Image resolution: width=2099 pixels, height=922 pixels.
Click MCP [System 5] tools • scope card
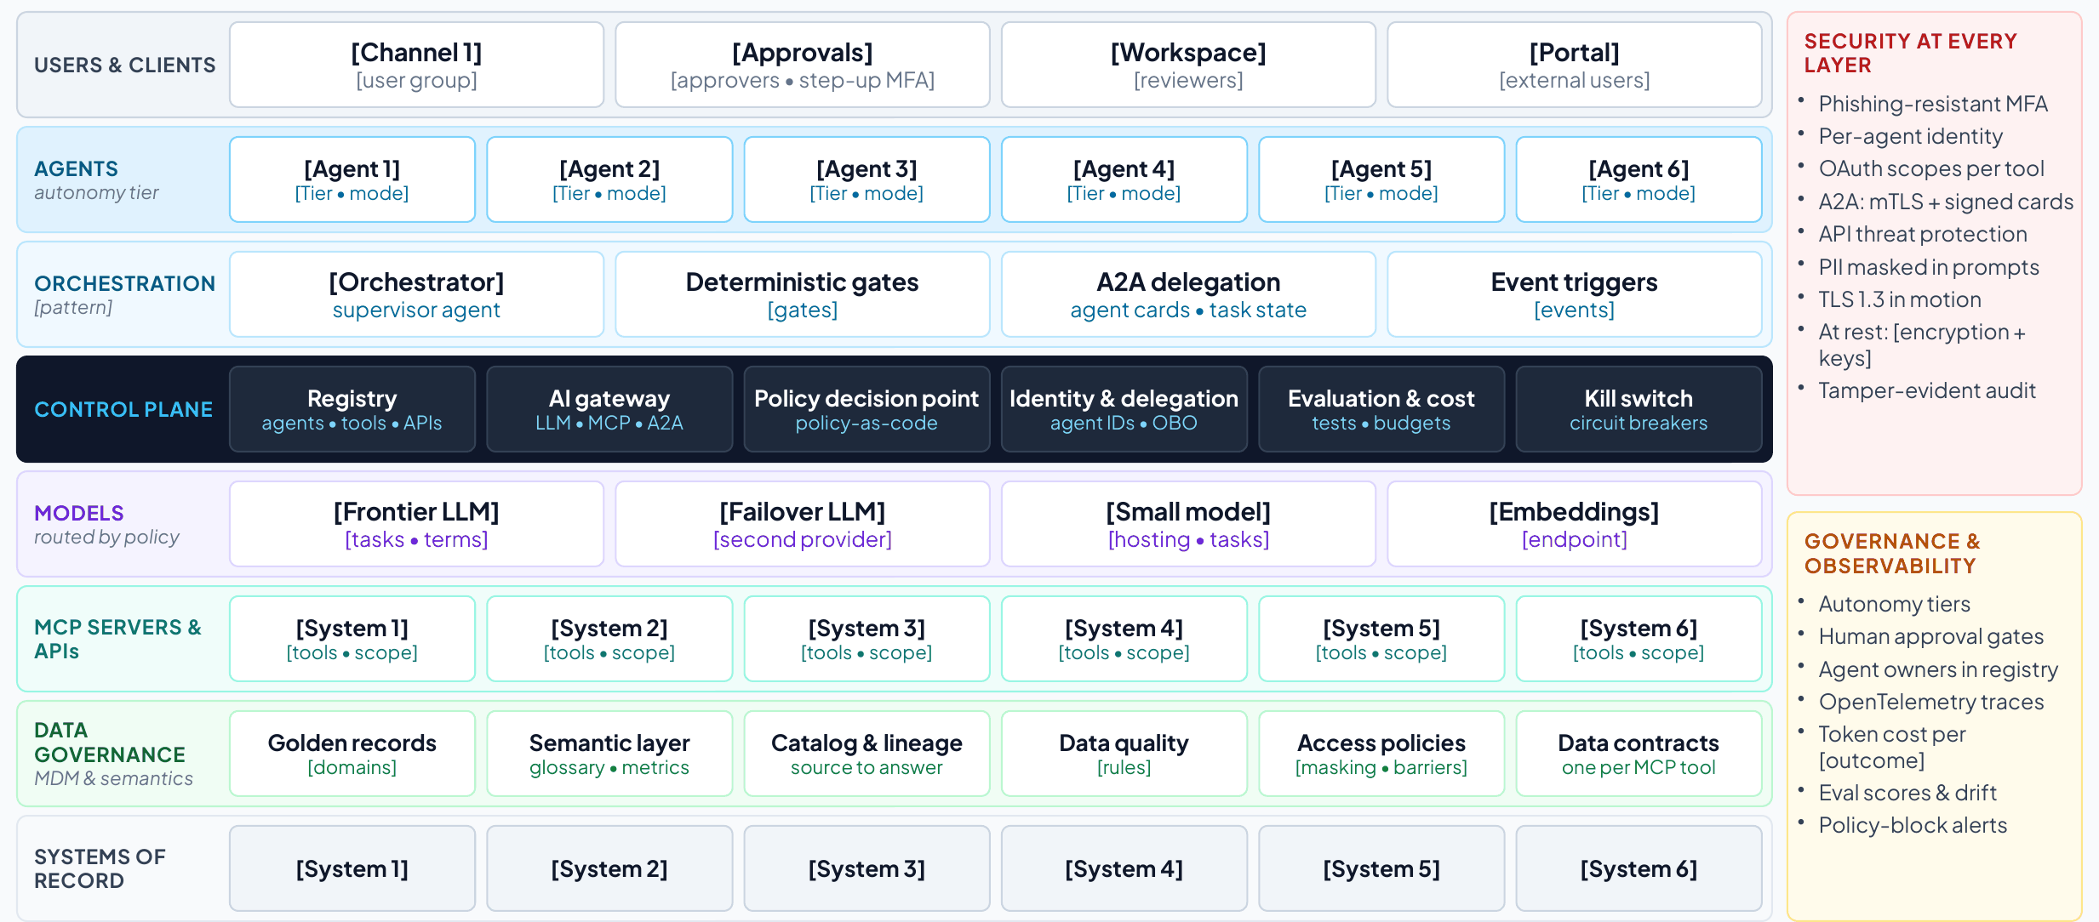tap(1381, 639)
